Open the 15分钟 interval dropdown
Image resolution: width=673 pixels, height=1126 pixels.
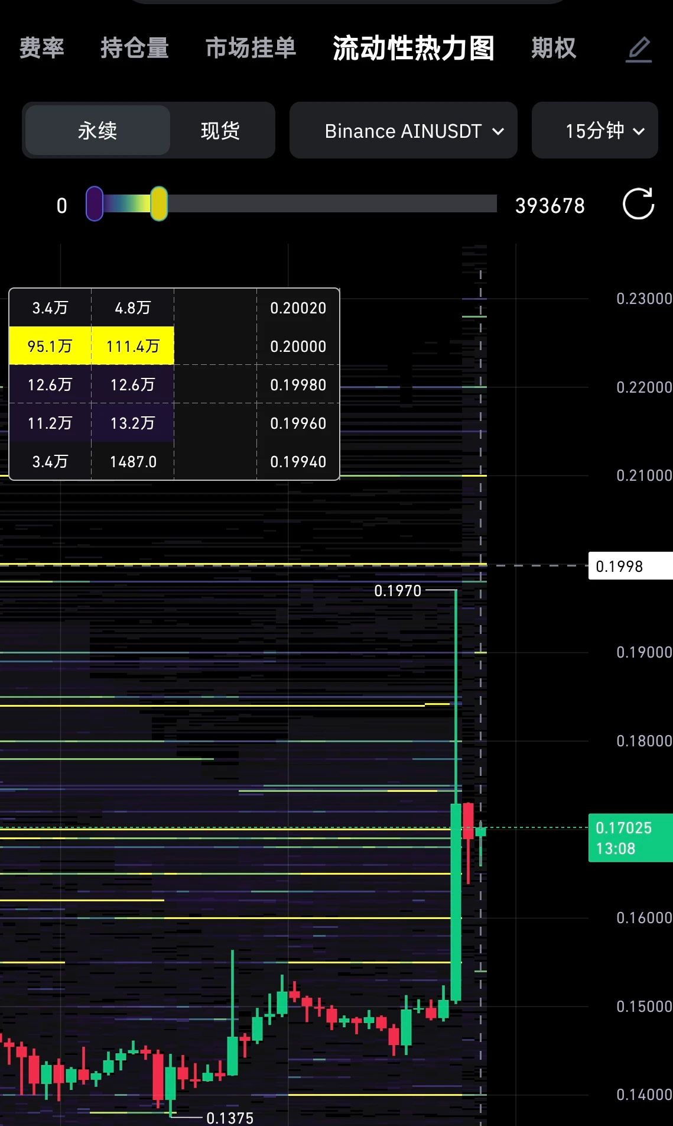coord(595,130)
